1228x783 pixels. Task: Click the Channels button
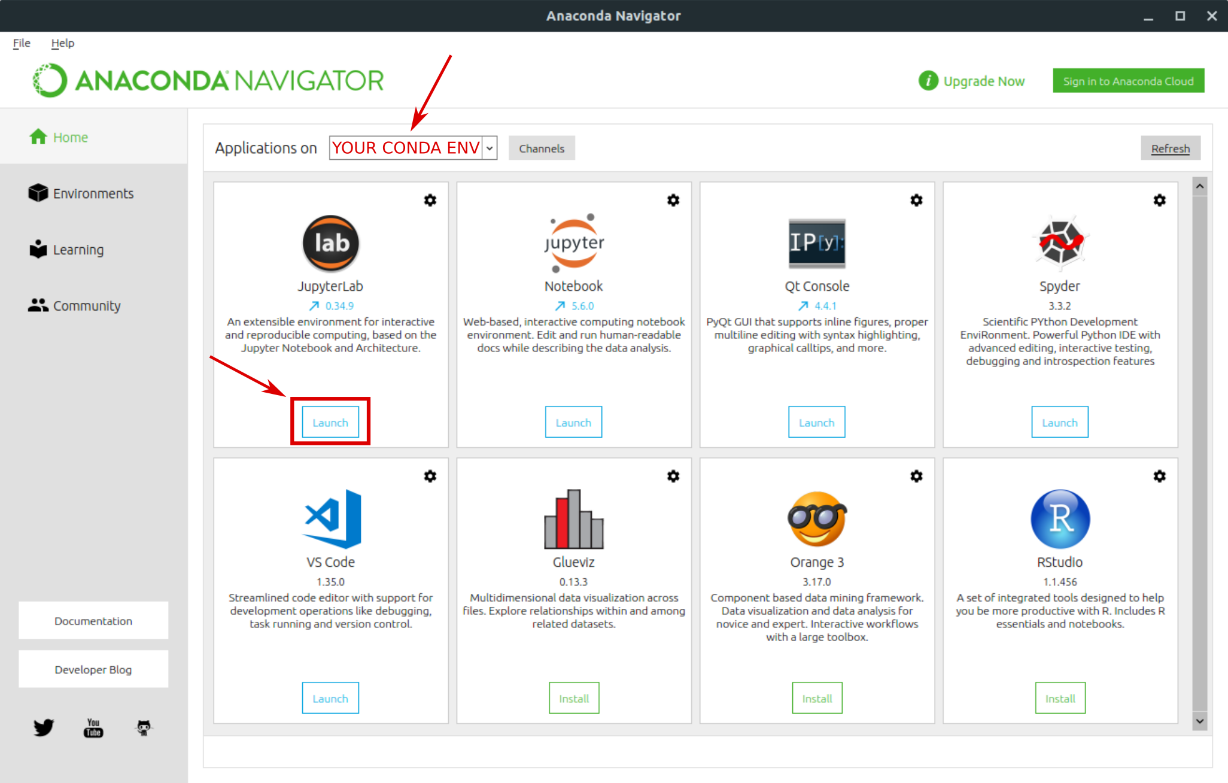[542, 148]
